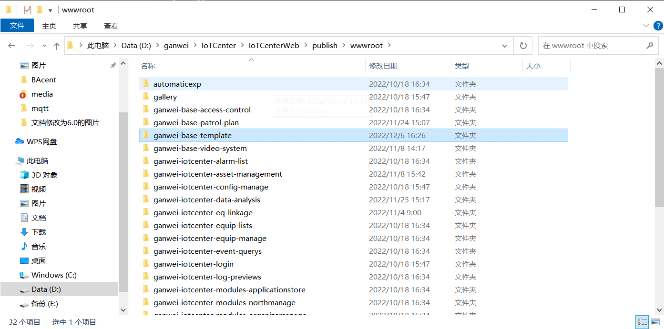The width and height of the screenshot is (664, 329).
Task: Select the ganwei-base-video-system folder
Action: tap(354, 149)
